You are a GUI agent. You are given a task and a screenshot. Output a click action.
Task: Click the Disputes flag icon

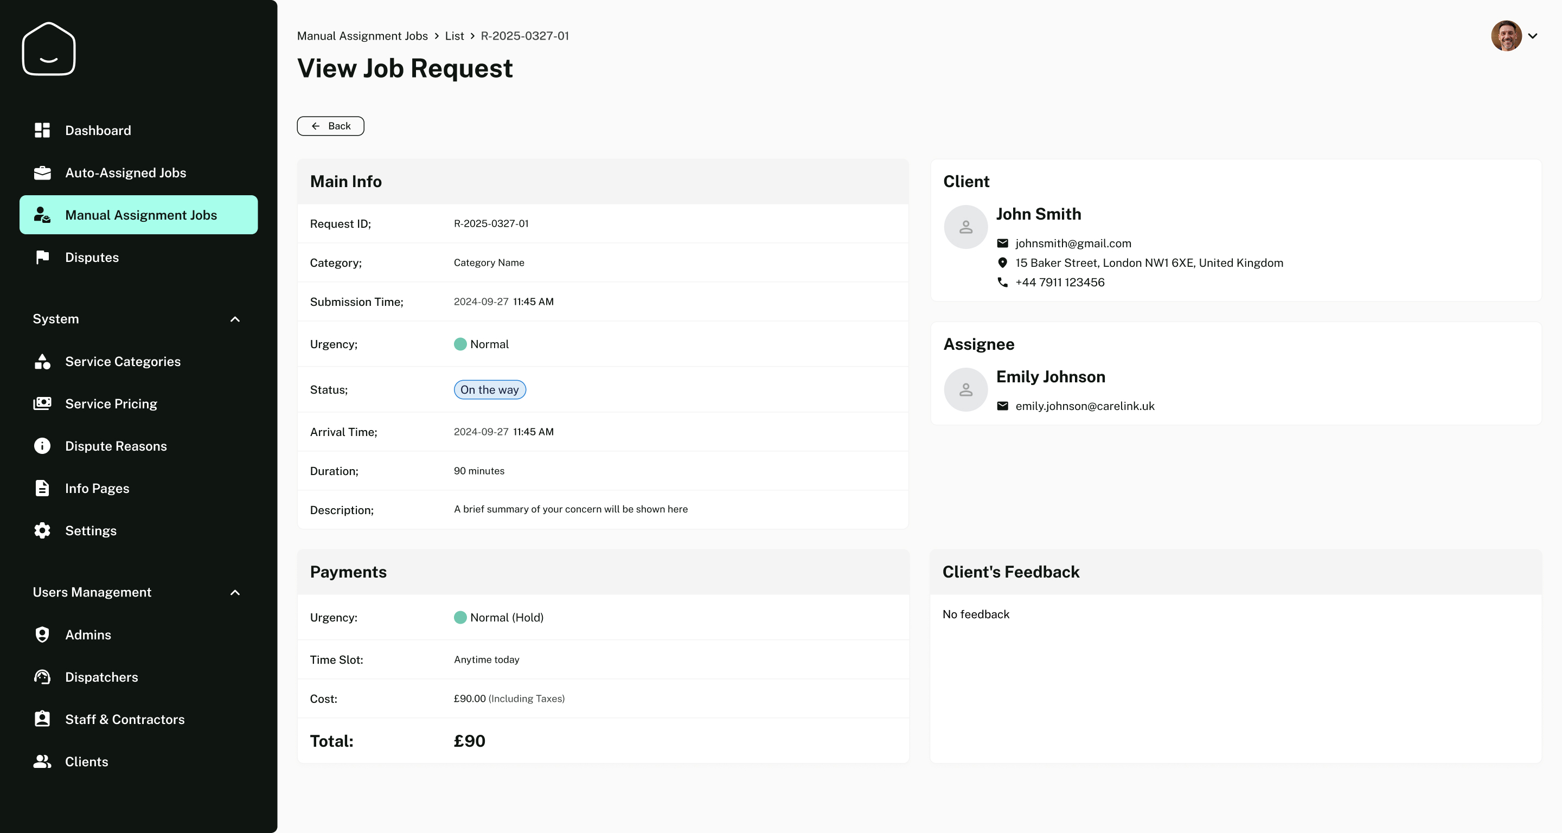click(42, 257)
